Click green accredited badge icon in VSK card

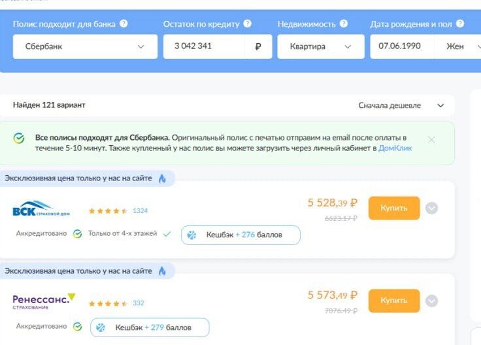pos(77,233)
